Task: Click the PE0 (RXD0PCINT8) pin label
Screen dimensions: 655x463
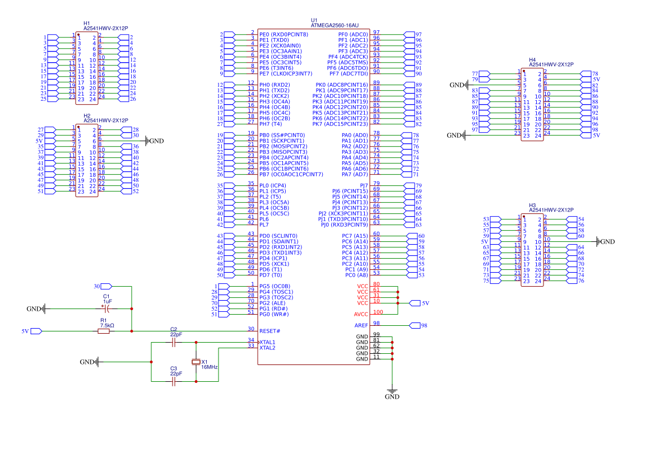Action: [284, 35]
